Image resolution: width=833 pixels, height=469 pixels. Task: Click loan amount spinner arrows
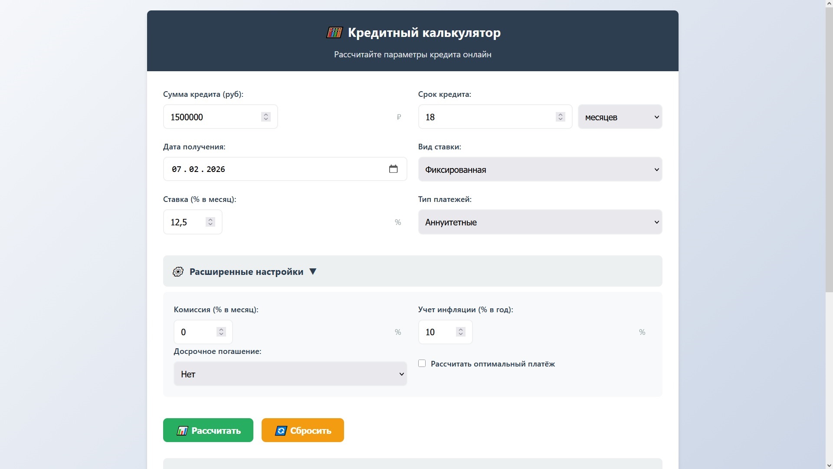pyautogui.click(x=266, y=117)
